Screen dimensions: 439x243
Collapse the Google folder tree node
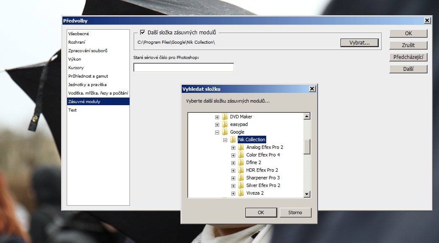point(217,132)
